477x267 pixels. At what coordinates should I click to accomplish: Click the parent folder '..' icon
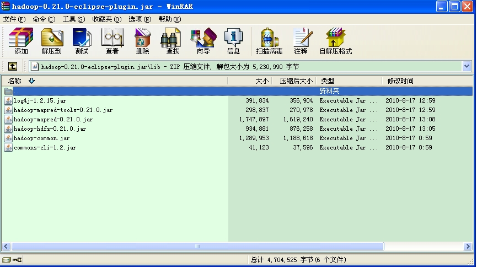pos(8,91)
